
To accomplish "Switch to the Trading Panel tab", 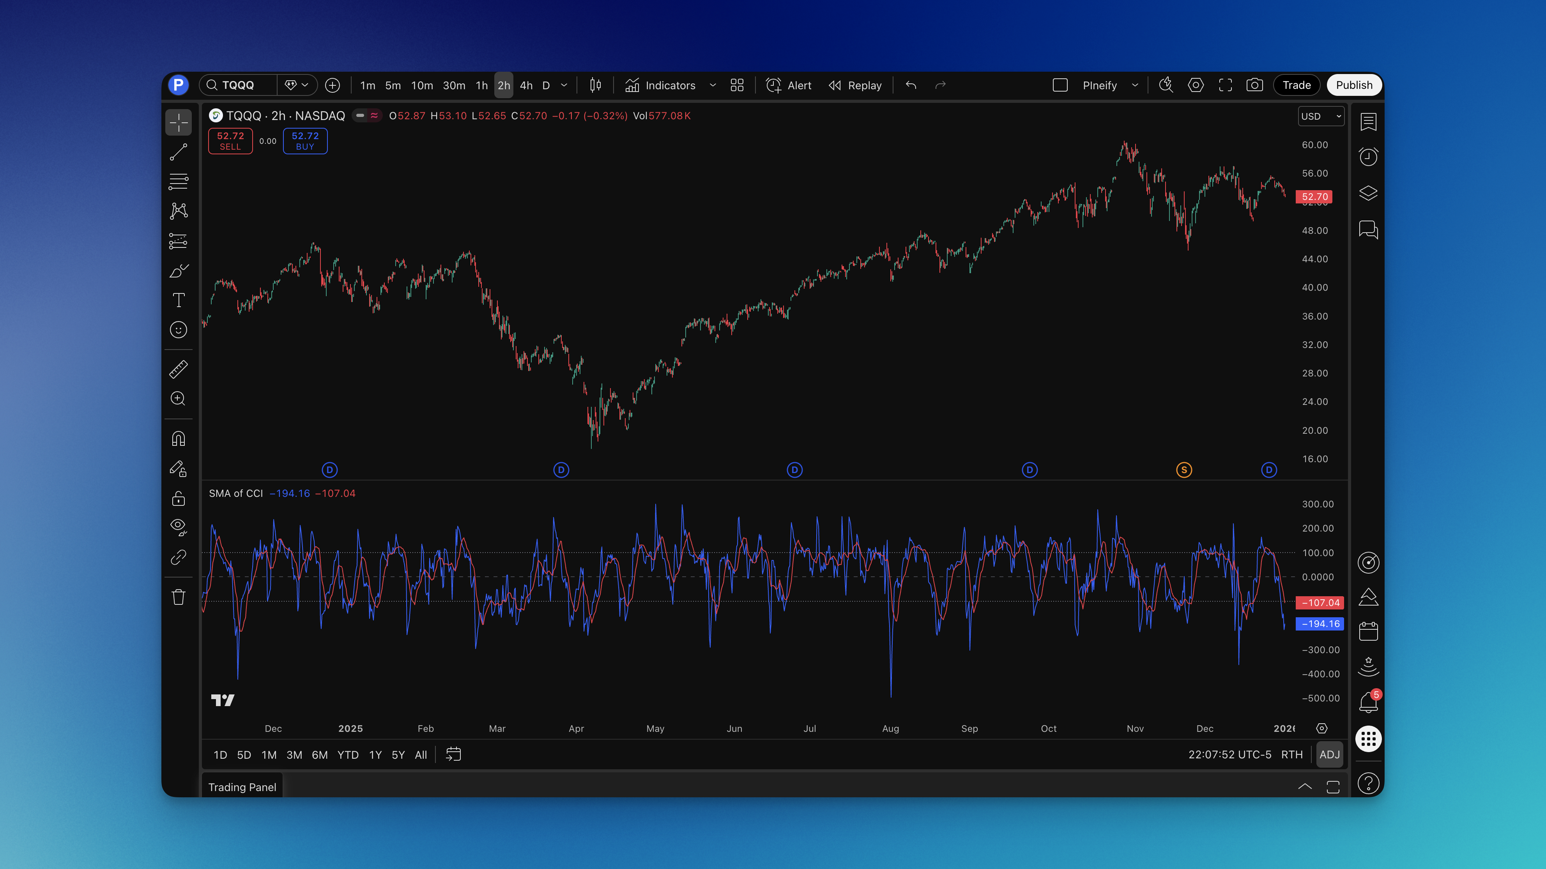I will [x=242, y=787].
